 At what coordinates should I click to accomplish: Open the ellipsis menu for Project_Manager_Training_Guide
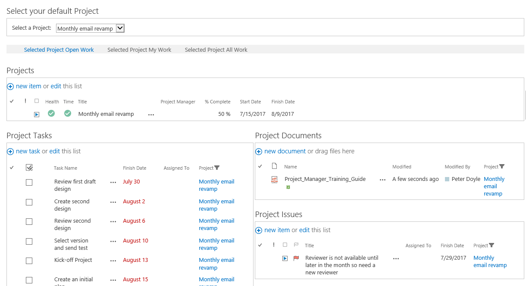[382, 180]
